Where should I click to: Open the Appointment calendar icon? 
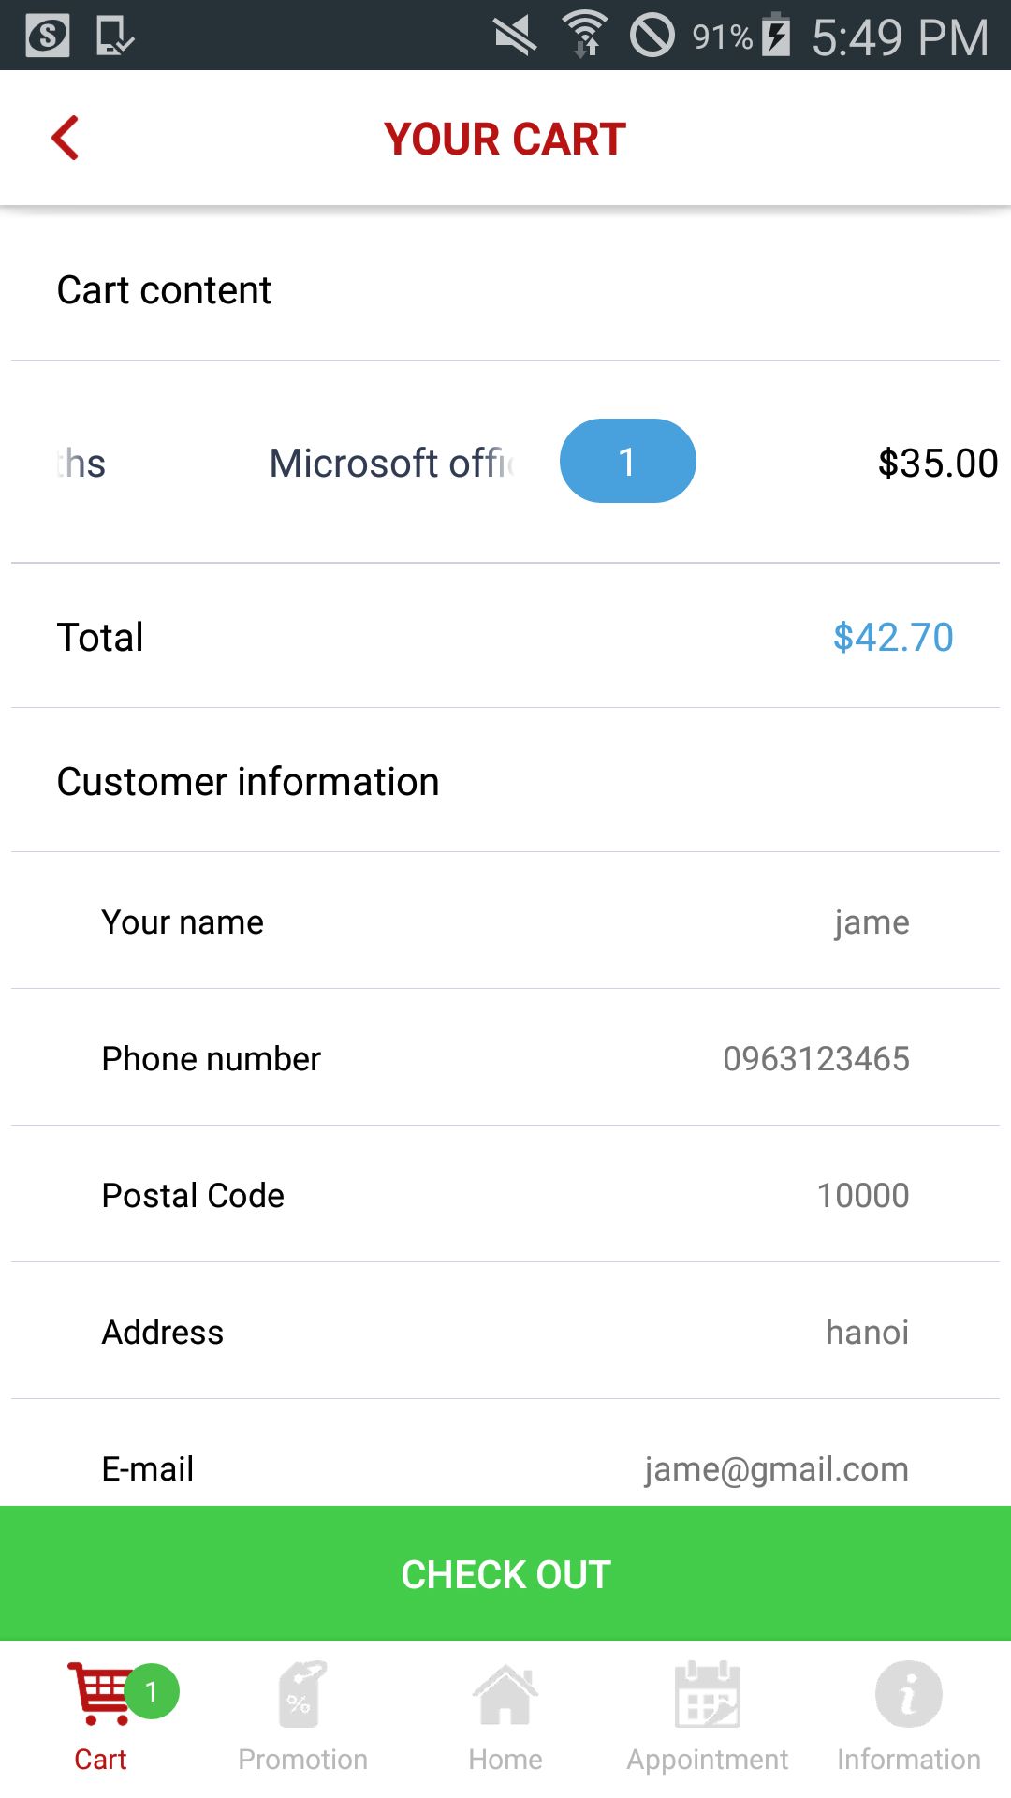coord(708,1695)
